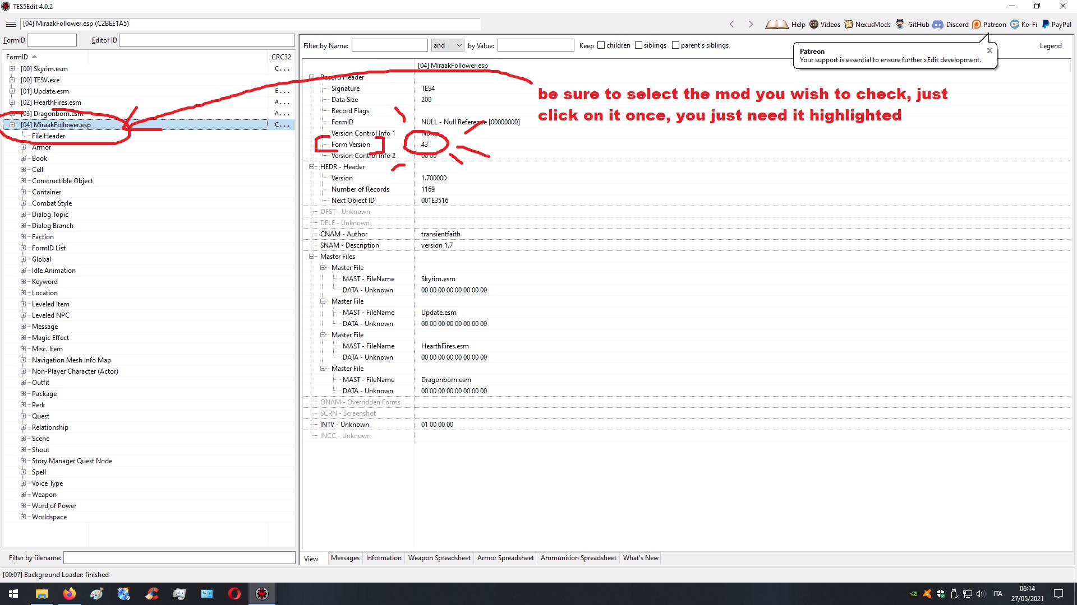The image size is (1077, 605).
Task: Open the Windows notification center
Action: 1058,594
